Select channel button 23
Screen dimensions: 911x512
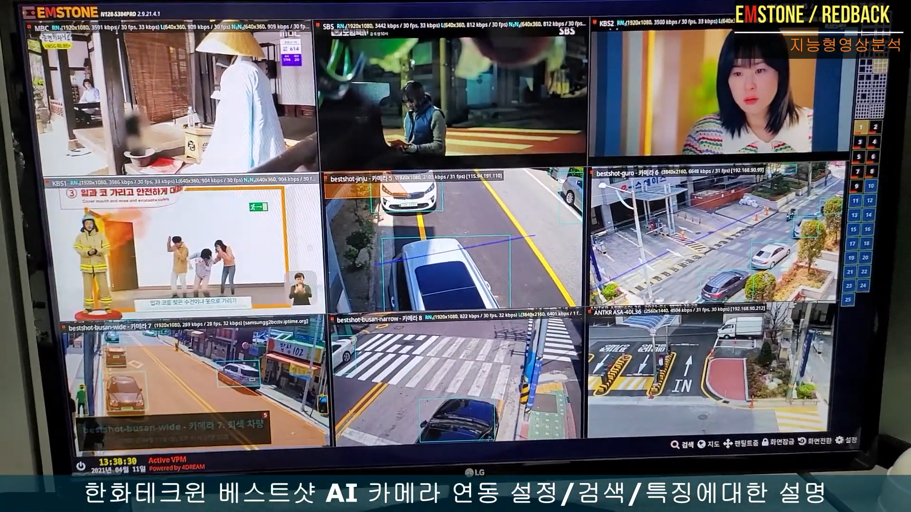(849, 285)
